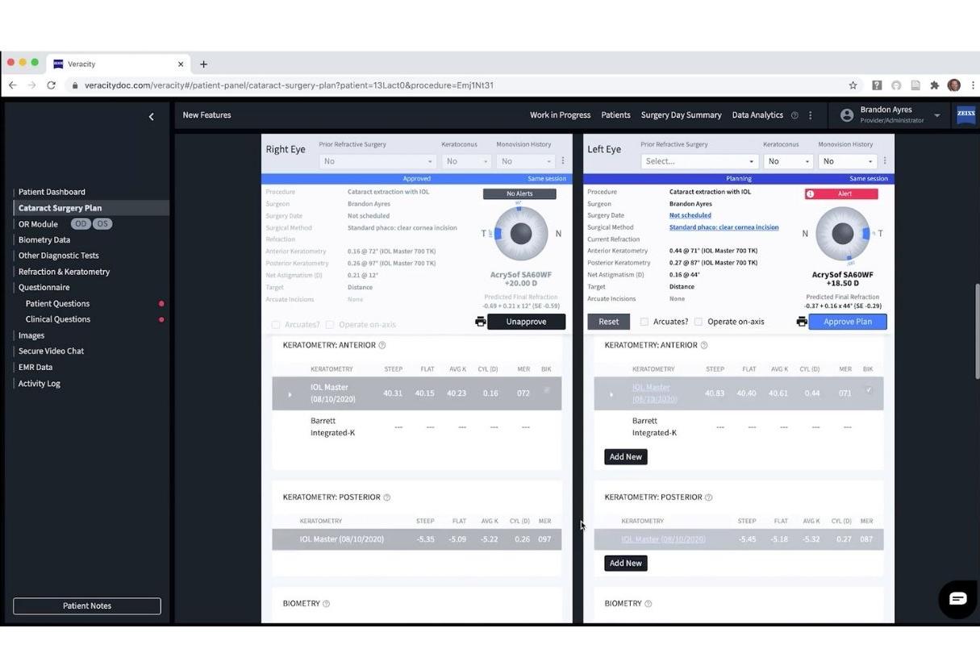Click the user account avatar icon
Viewport: 980px width, 653px height.
tap(847, 115)
